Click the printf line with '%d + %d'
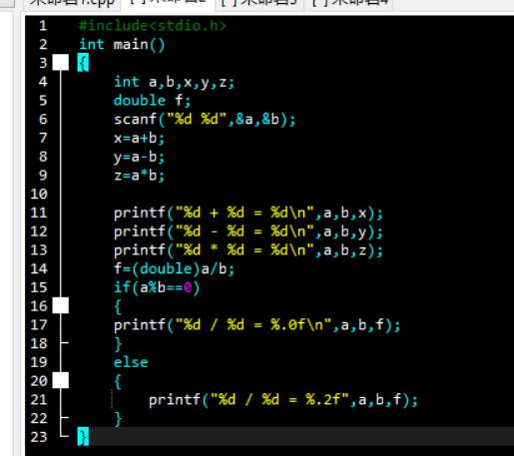The height and width of the screenshot is (456, 514). pyautogui.click(x=249, y=213)
